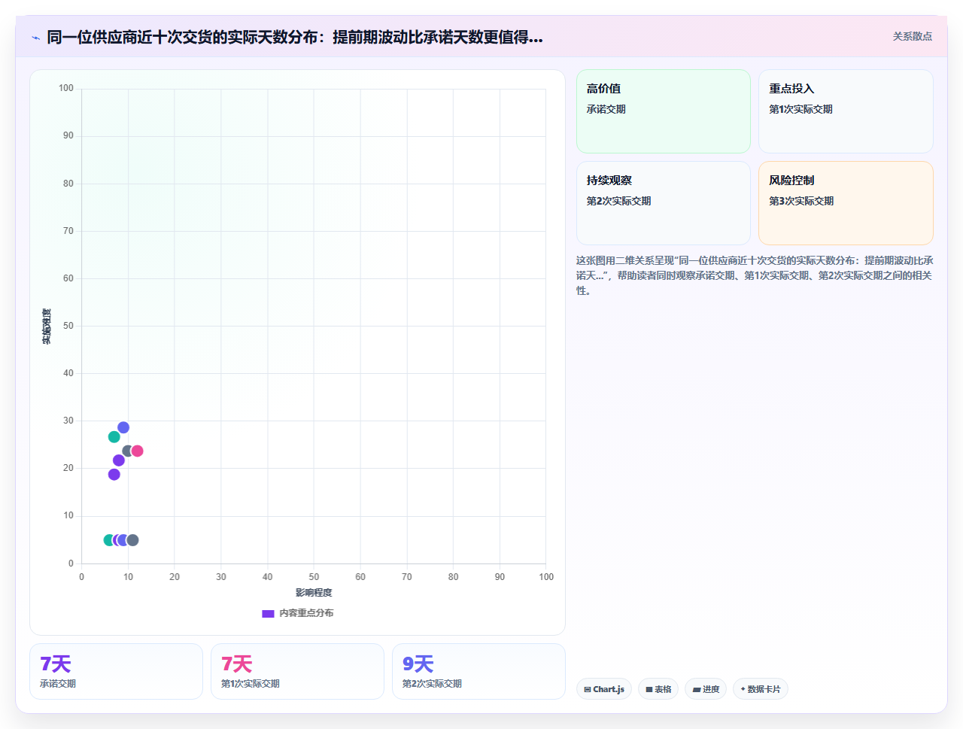Screen dimensions: 963x729
Task: Click 承诺交期 text in 高价值 card
Action: 606,109
